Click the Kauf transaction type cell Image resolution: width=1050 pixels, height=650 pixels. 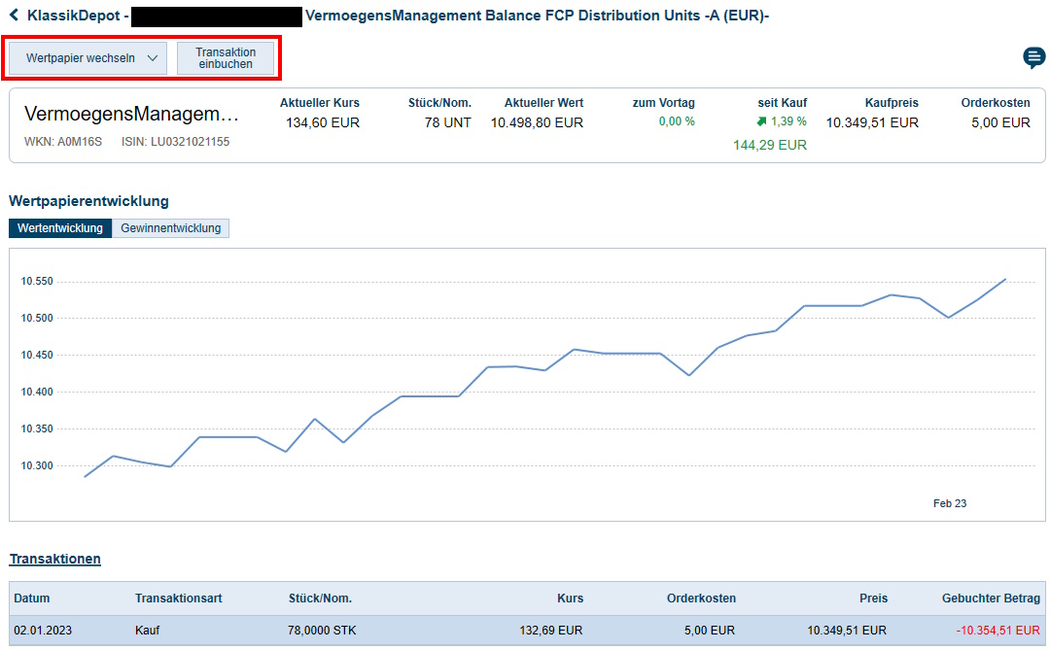(148, 631)
